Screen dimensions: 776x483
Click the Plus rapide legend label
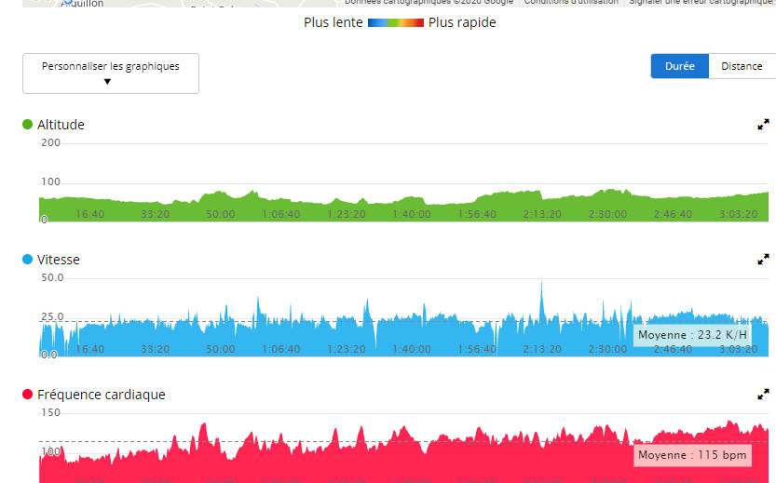point(462,22)
